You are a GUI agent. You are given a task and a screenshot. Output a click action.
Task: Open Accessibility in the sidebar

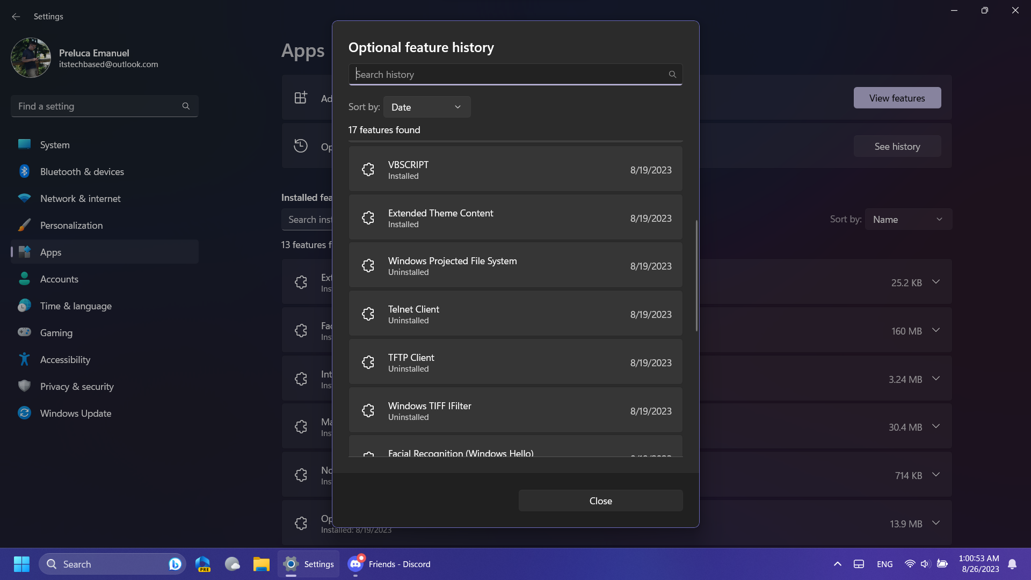point(105,359)
